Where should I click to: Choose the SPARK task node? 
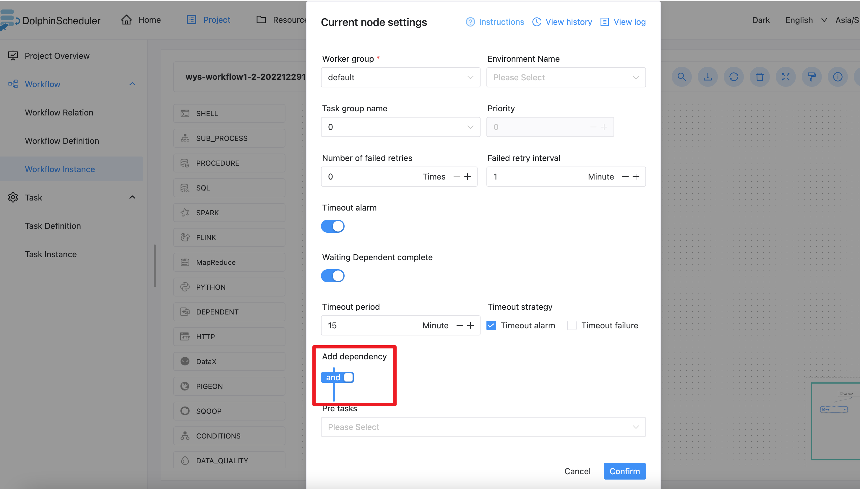point(229,212)
